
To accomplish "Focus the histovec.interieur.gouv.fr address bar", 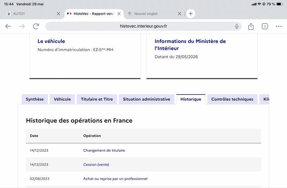I will 143,26.
